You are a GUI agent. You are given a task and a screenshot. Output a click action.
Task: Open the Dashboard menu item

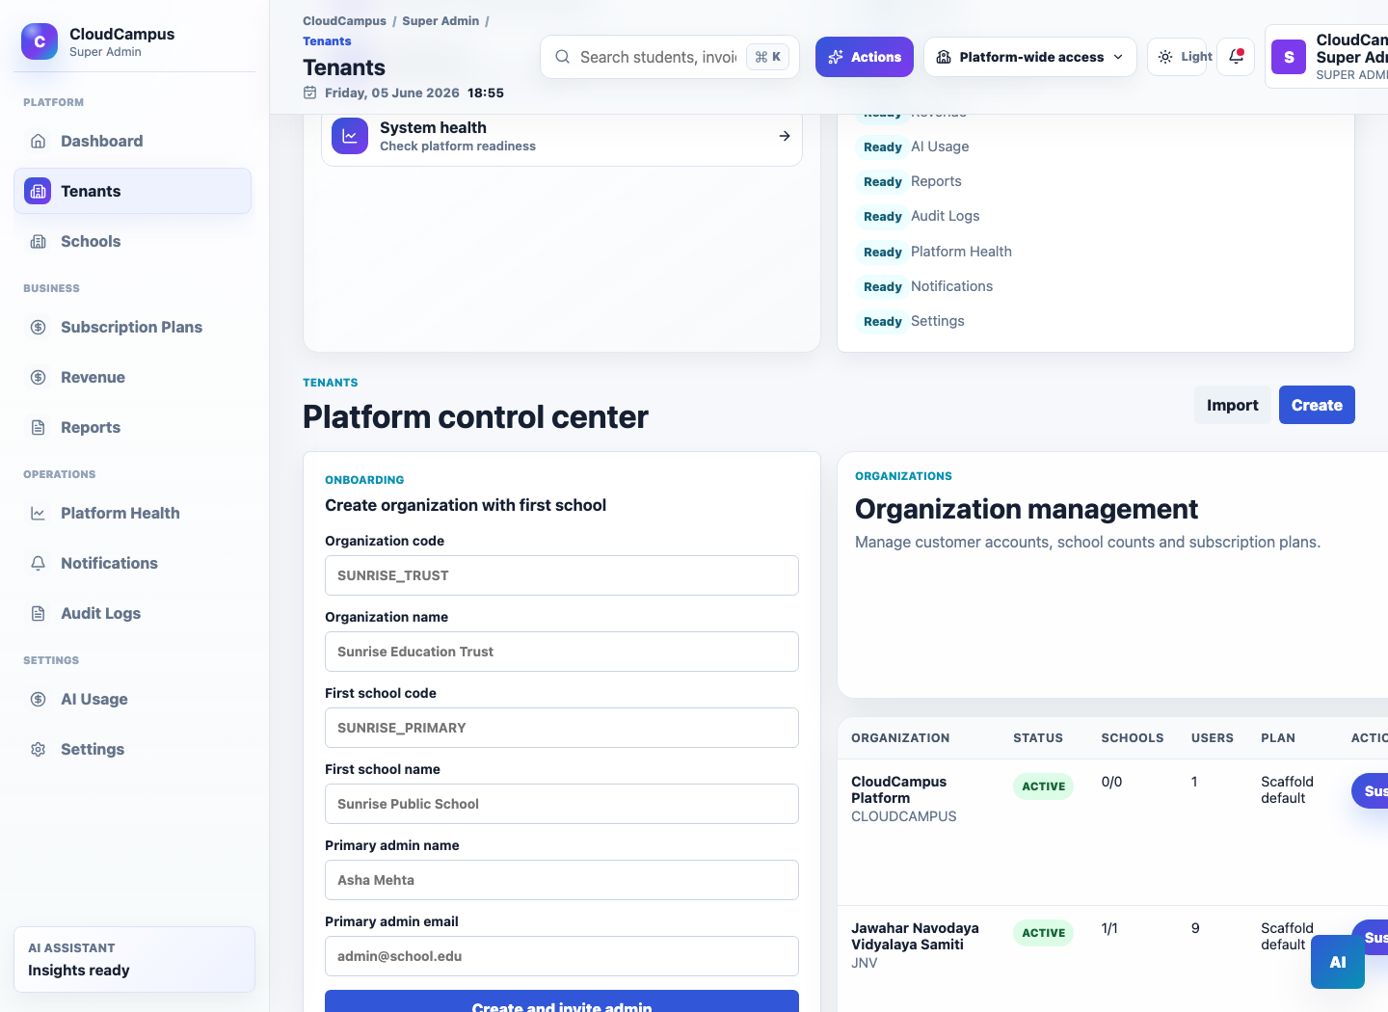tap(133, 141)
